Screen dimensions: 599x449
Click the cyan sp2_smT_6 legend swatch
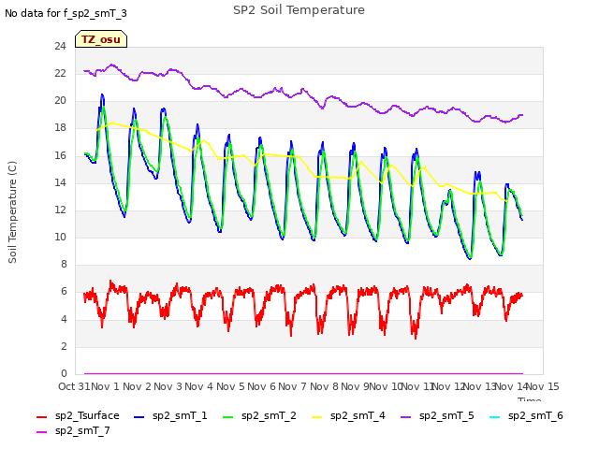[495, 417]
